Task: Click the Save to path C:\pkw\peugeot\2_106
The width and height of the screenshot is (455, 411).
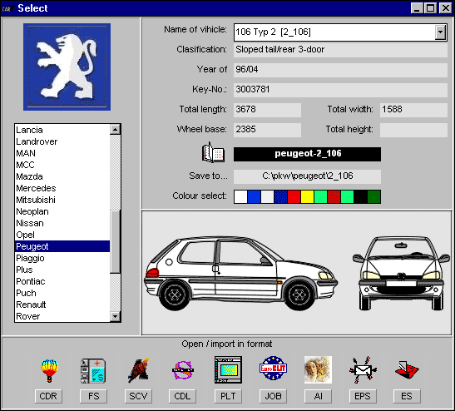Action: [x=307, y=176]
